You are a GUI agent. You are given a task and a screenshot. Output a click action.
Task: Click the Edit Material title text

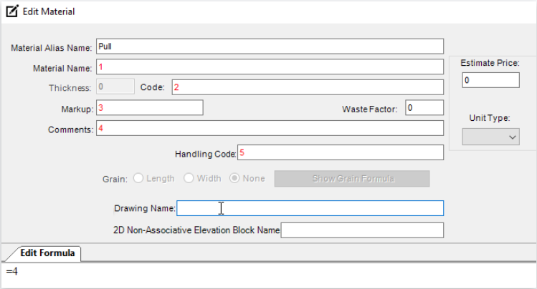coord(49,11)
